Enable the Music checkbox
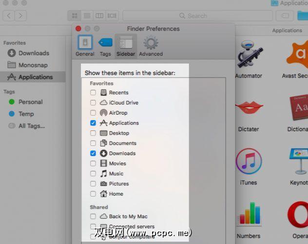The height and width of the screenshot is (244, 308). (93, 174)
